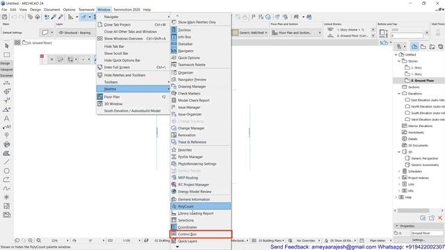The image size is (445, 250).
Task: Collapse the 3D tree node
Action: (x=399, y=152)
